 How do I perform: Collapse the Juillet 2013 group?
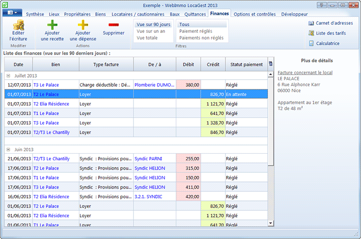(x=9, y=76)
